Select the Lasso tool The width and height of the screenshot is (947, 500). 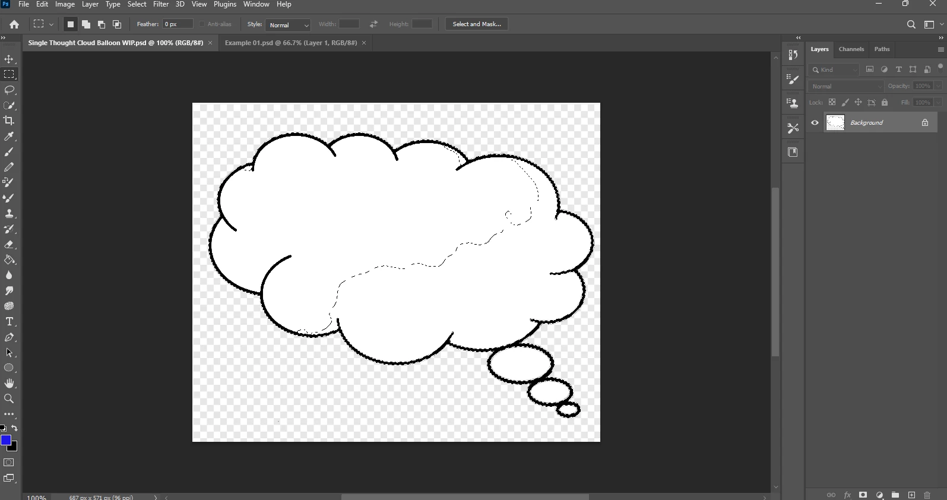9,90
